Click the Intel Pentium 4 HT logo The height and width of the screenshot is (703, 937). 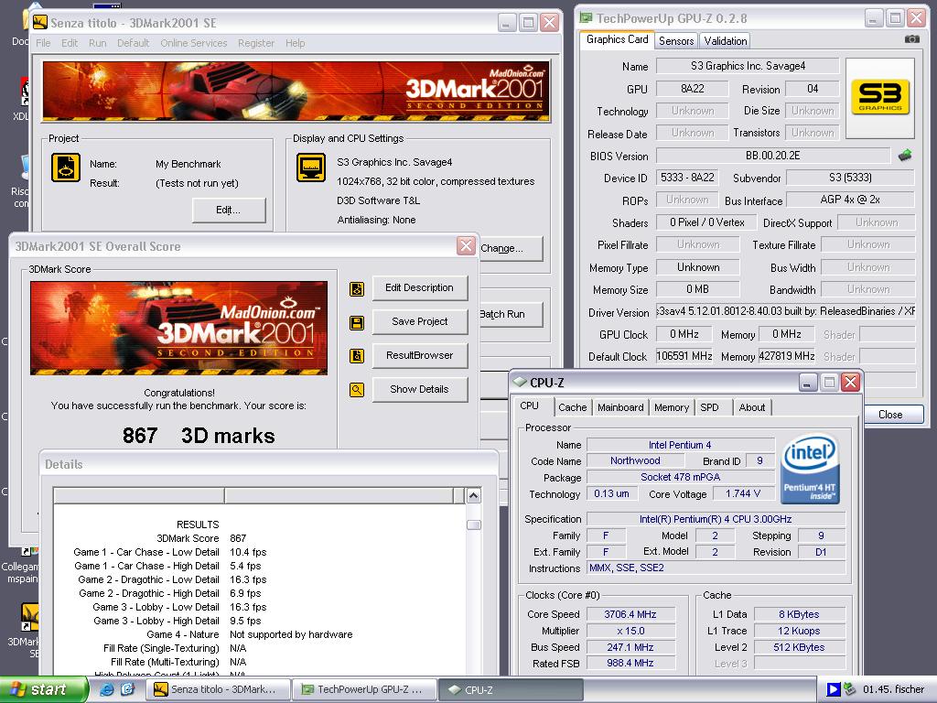[810, 469]
